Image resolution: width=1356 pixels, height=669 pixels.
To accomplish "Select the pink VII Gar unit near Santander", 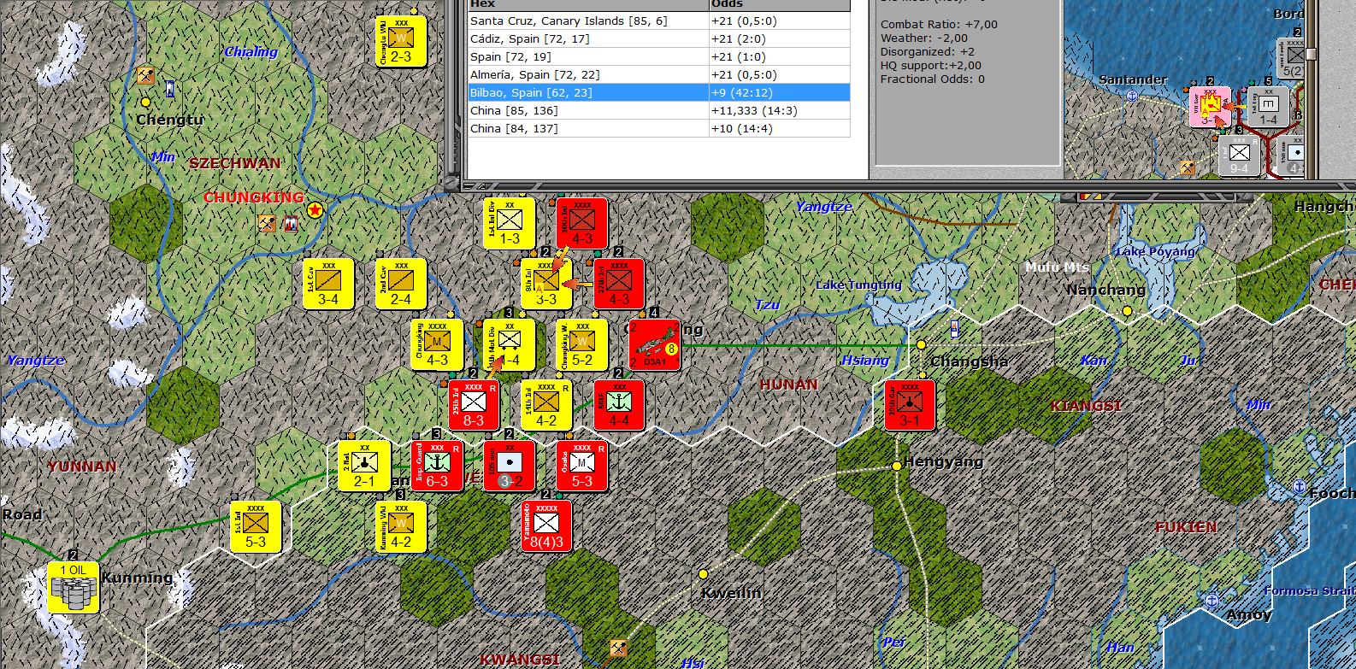I will pyautogui.click(x=1210, y=106).
